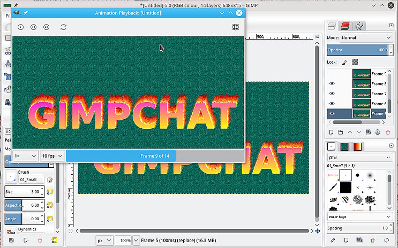This screenshot has width=398, height=248.
Task: Adjust the Angle slider in Tool Options
Action: tap(22, 219)
